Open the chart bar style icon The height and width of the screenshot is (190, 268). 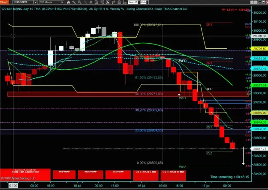68,2
